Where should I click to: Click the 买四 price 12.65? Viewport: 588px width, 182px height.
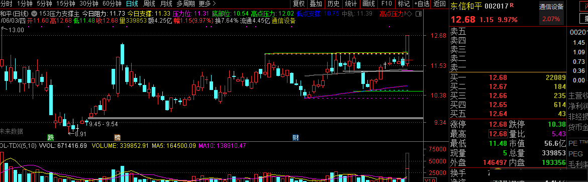[498, 105]
